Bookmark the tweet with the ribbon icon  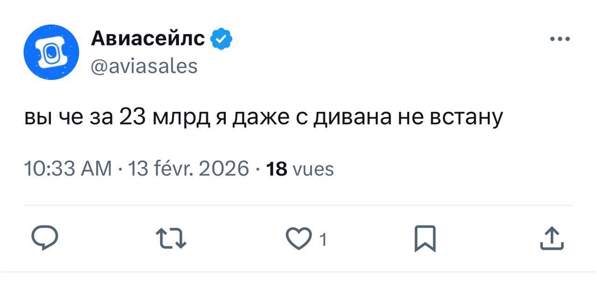pos(425,239)
